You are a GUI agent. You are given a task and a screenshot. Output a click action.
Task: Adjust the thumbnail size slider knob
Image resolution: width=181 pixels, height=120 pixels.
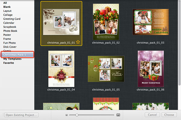tap(77, 115)
